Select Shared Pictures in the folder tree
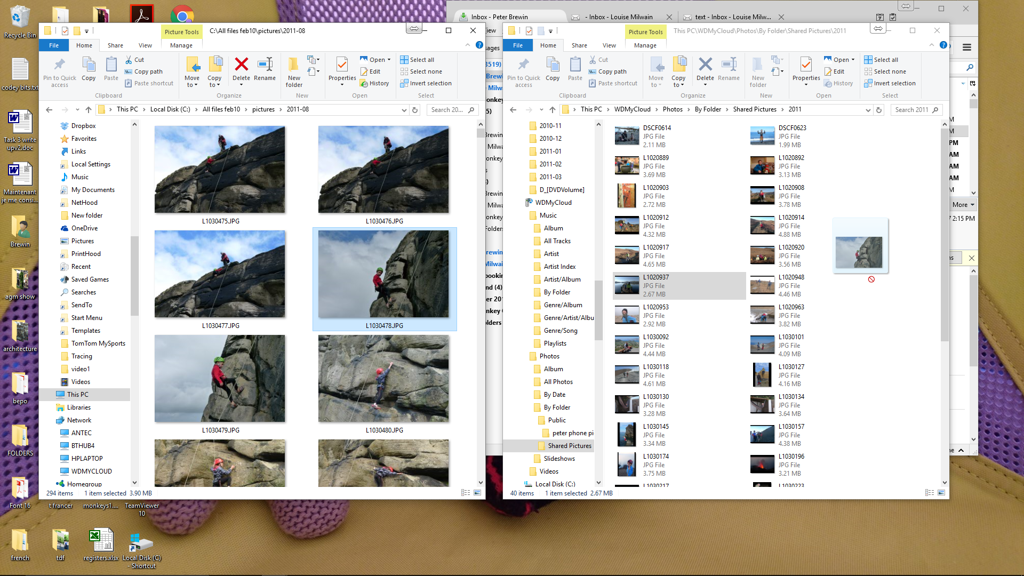 [x=569, y=446]
